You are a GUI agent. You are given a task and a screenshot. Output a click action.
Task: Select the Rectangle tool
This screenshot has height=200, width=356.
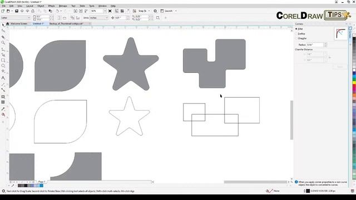point(3,61)
